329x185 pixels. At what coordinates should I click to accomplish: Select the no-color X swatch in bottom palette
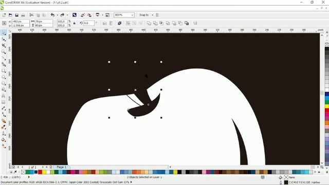[24, 172]
